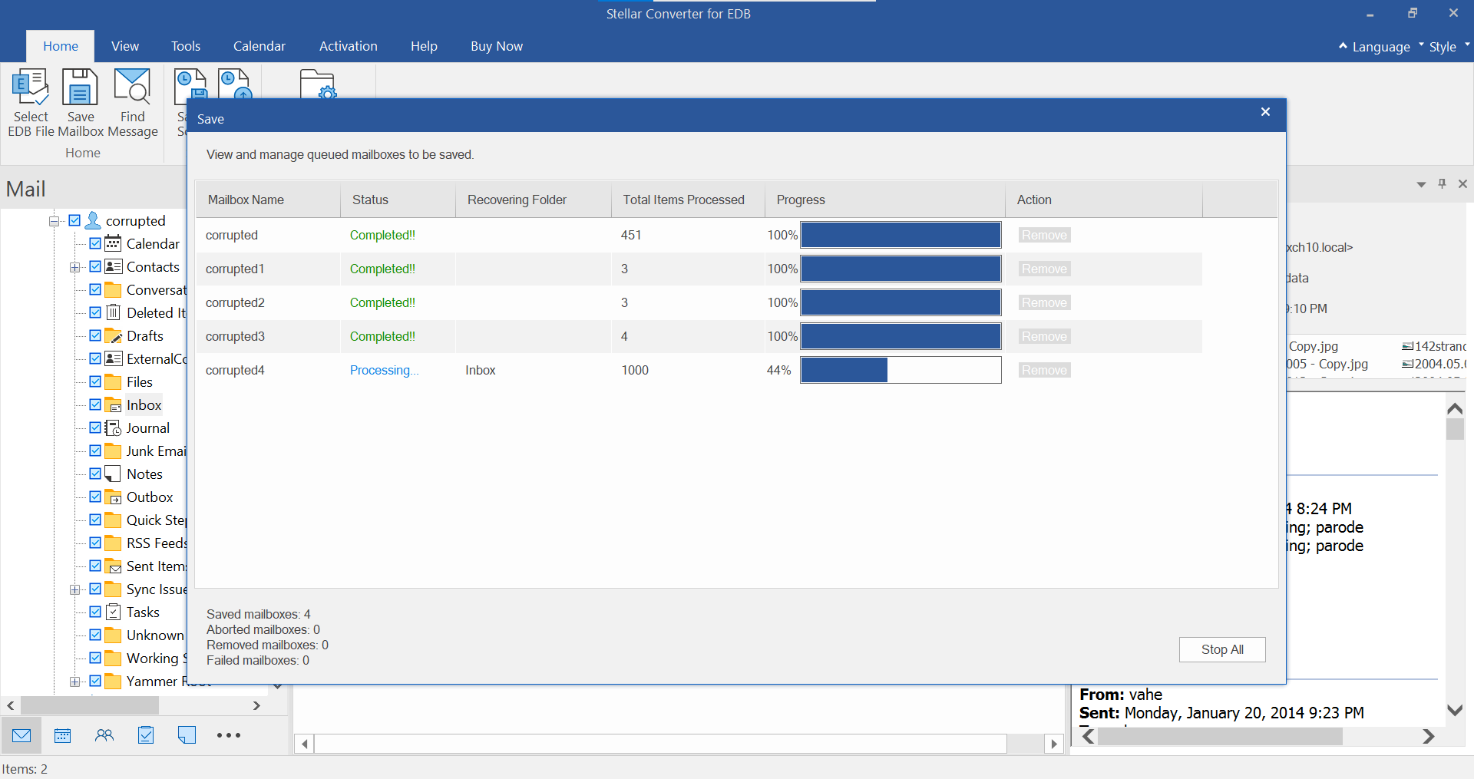This screenshot has height=779, width=1474.
Task: Toggle the corrupted mailbox checkbox
Action: 74,220
